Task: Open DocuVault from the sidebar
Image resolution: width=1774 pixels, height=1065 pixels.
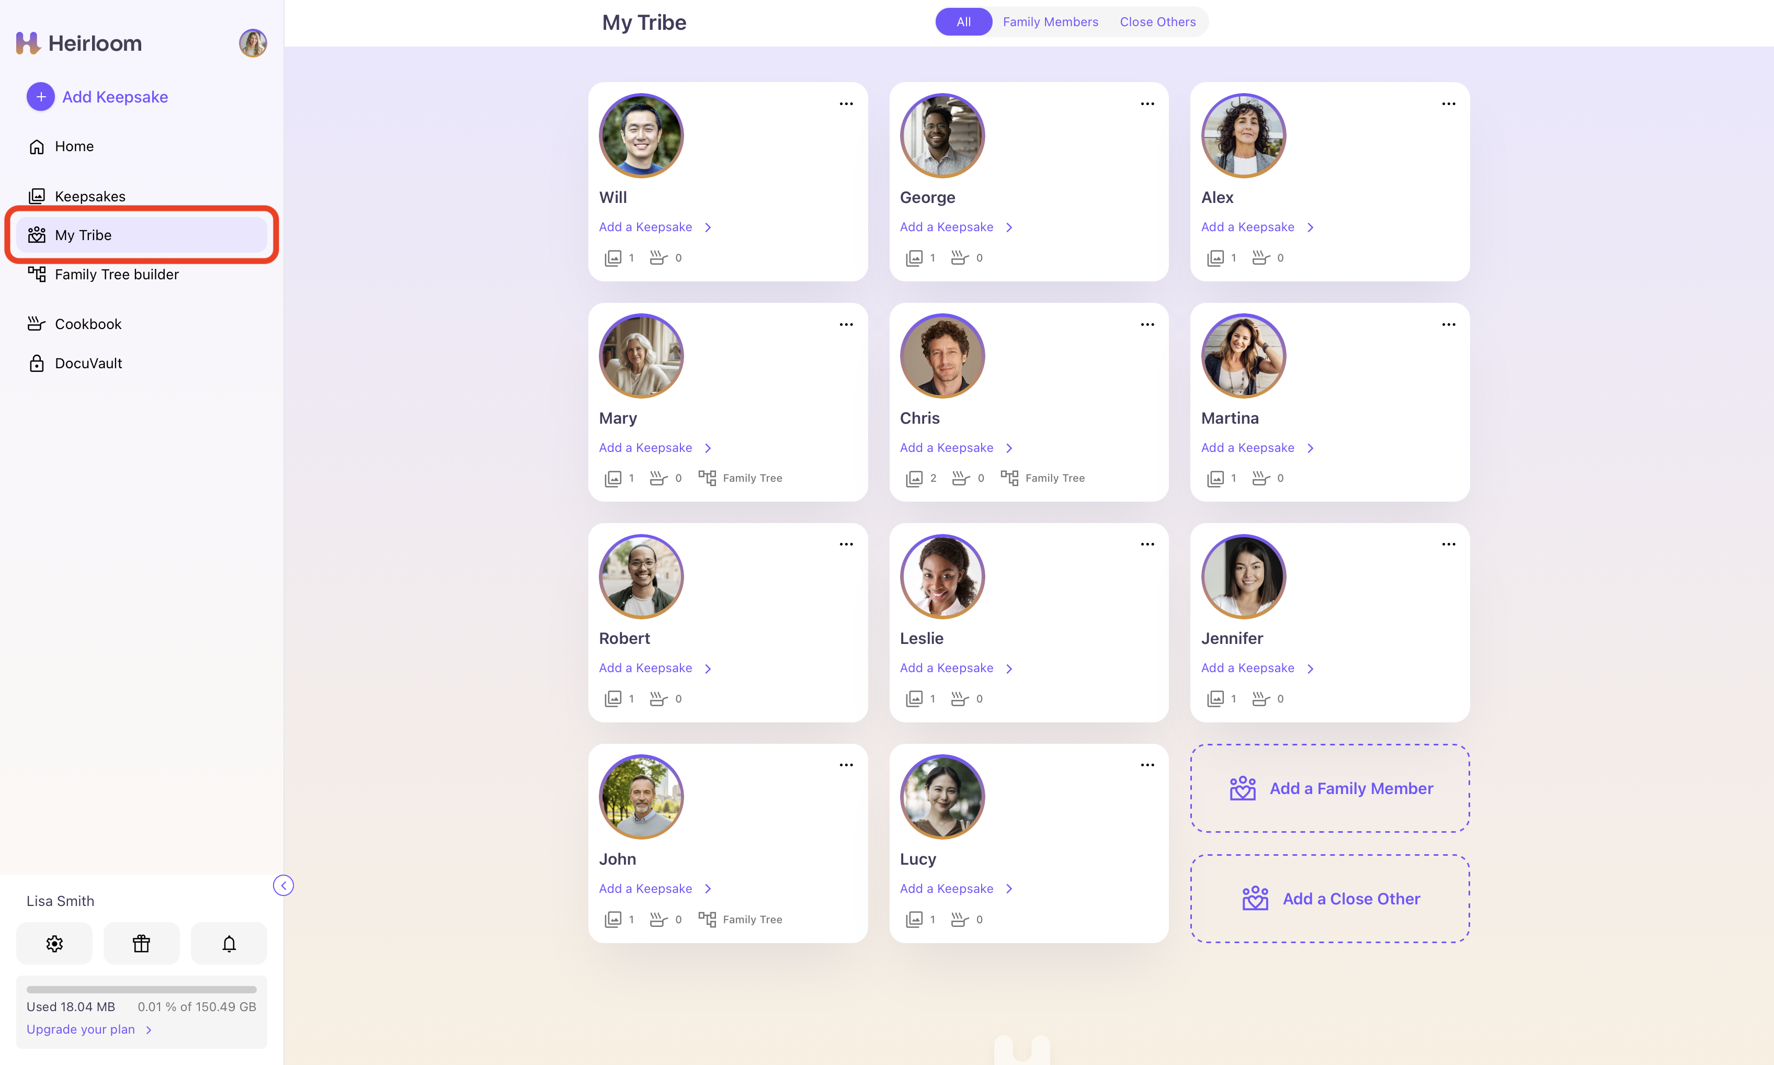Action: tap(87, 363)
